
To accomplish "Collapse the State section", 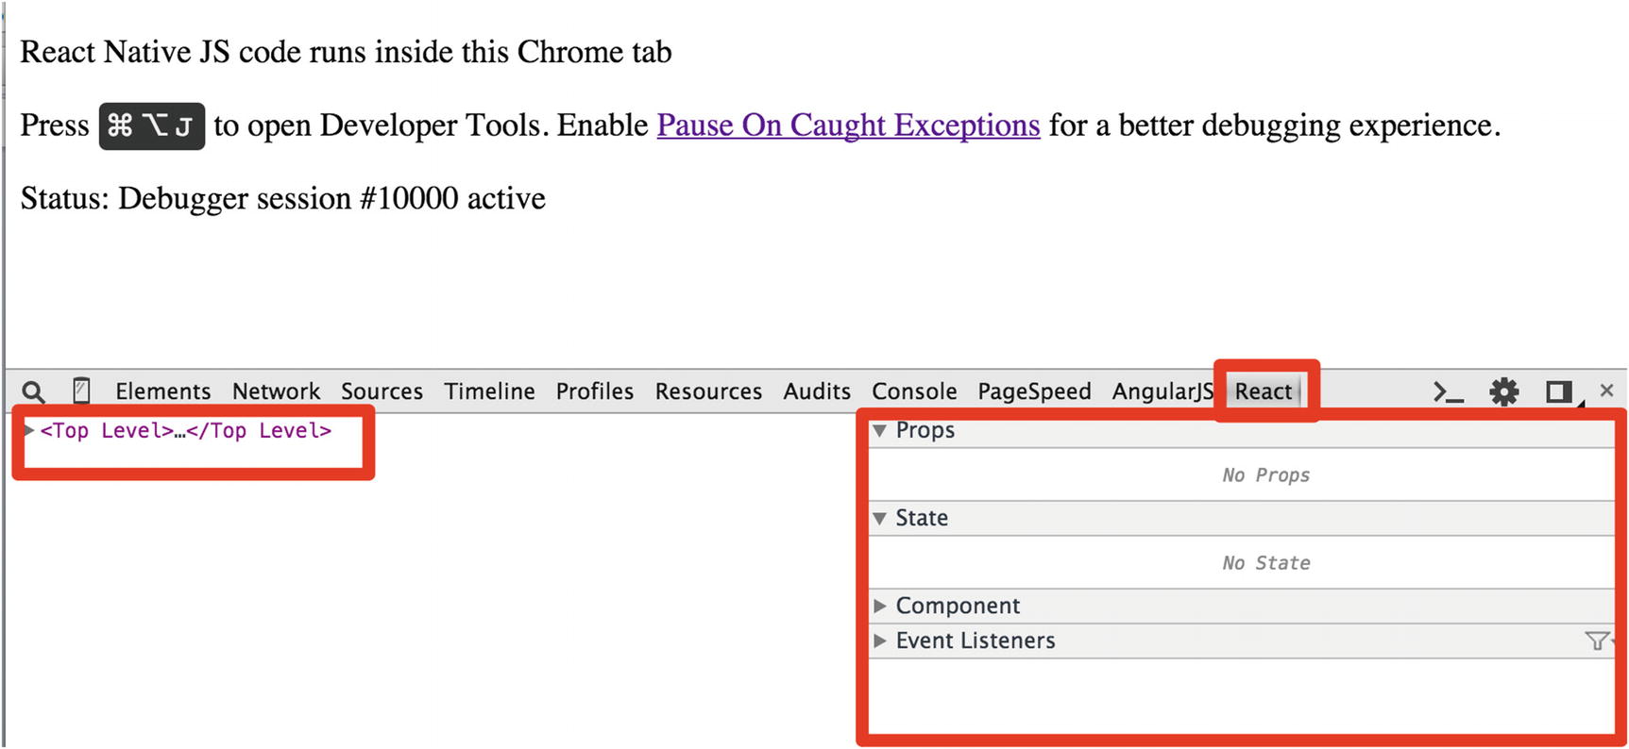I will point(880,518).
